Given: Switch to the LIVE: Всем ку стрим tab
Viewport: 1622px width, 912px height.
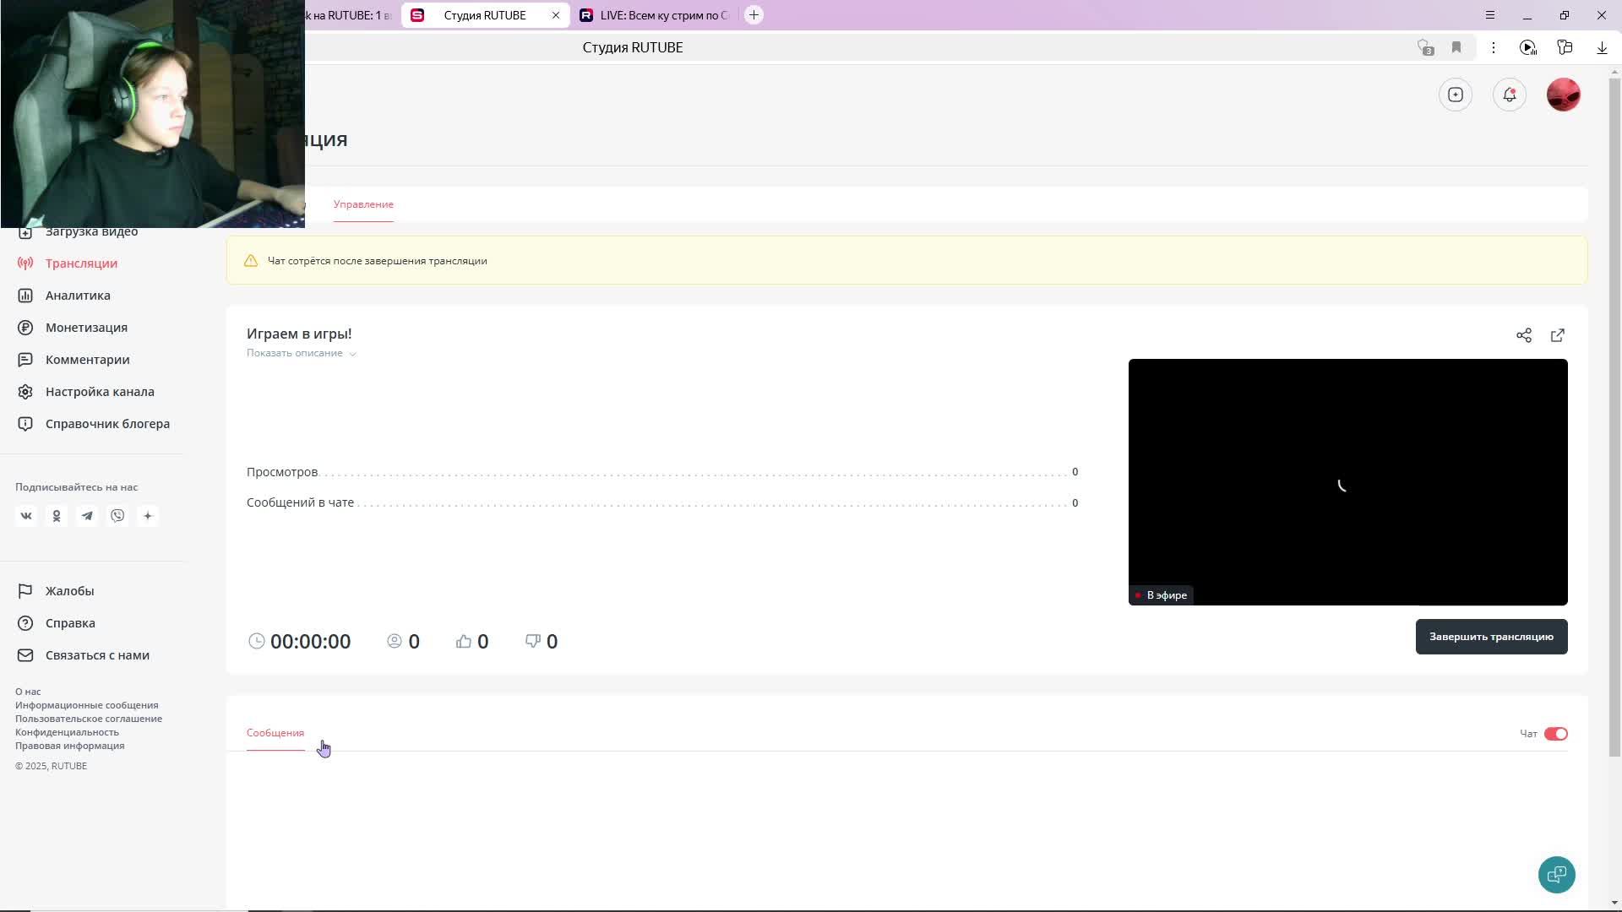Looking at the screenshot, I should 654,15.
